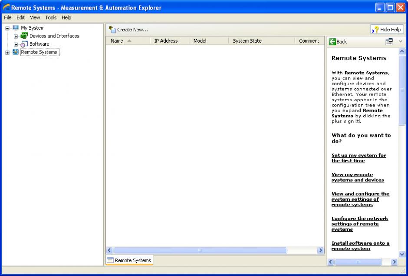Click the 'Remote Systems' help heading
This screenshot has width=408, height=276.
pyautogui.click(x=359, y=58)
